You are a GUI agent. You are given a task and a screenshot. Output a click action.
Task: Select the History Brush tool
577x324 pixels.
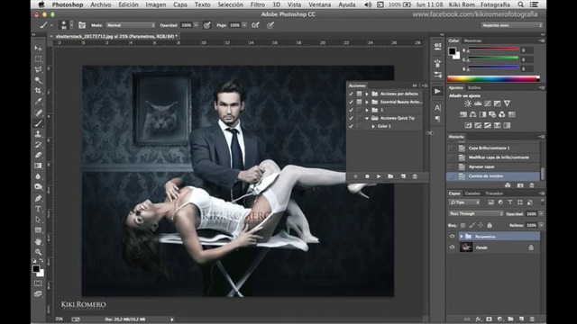38,145
